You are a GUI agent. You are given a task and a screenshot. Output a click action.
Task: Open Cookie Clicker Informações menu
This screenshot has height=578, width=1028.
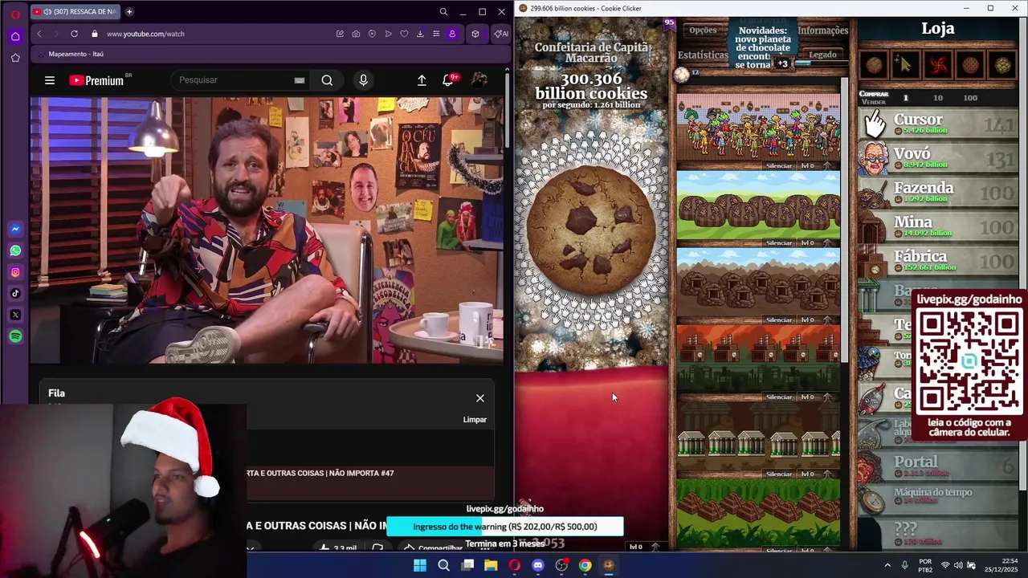[x=822, y=30]
